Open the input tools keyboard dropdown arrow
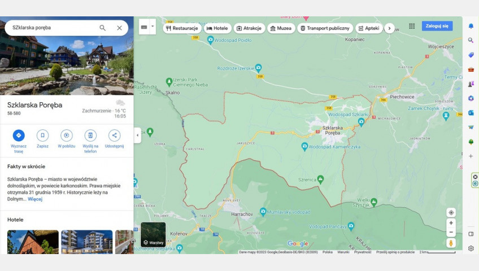The image size is (479, 271). [x=153, y=27]
